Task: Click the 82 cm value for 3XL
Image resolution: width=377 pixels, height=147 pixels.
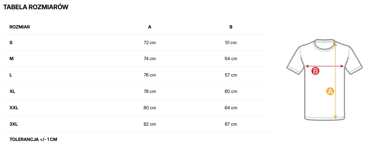Action: coord(150,124)
